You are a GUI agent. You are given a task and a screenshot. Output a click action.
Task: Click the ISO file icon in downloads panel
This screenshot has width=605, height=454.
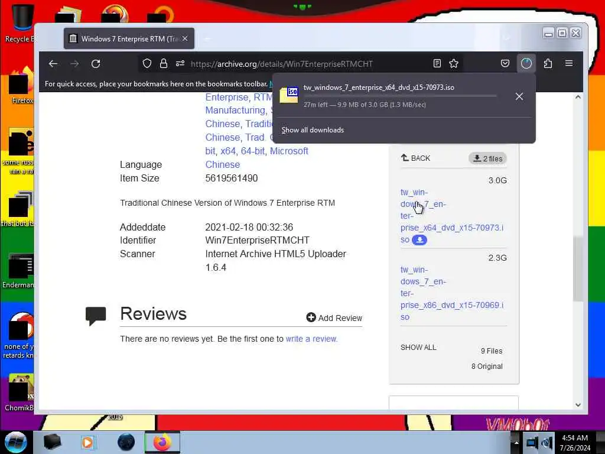click(289, 95)
